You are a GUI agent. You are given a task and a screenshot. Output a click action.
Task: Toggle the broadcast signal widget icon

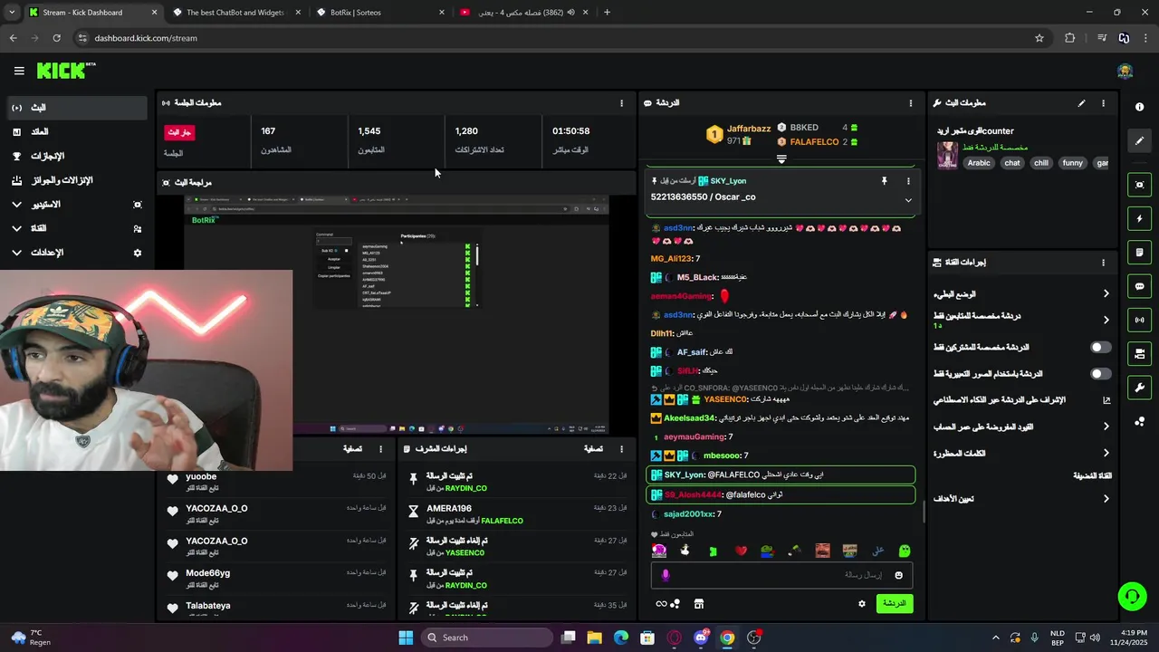(x=1139, y=320)
